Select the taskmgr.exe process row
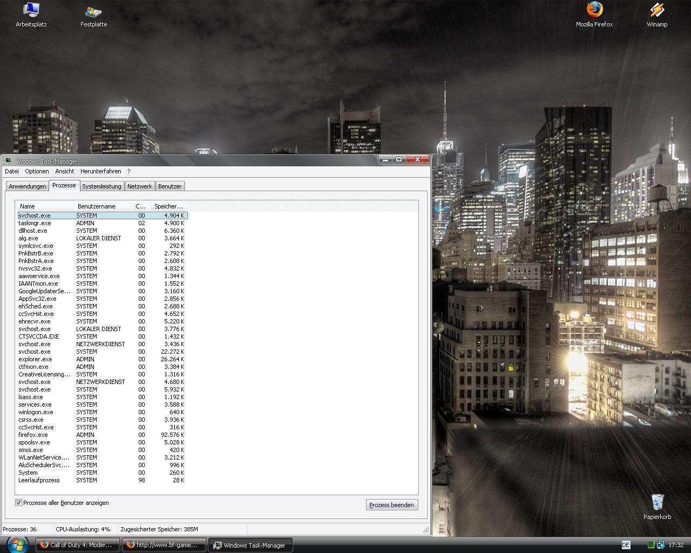 (x=101, y=223)
